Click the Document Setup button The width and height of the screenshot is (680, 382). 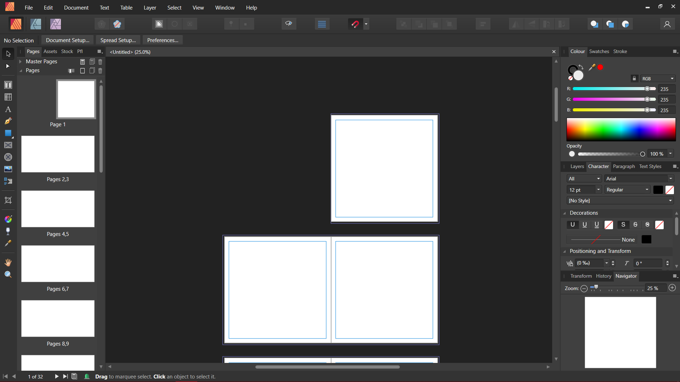coord(67,40)
